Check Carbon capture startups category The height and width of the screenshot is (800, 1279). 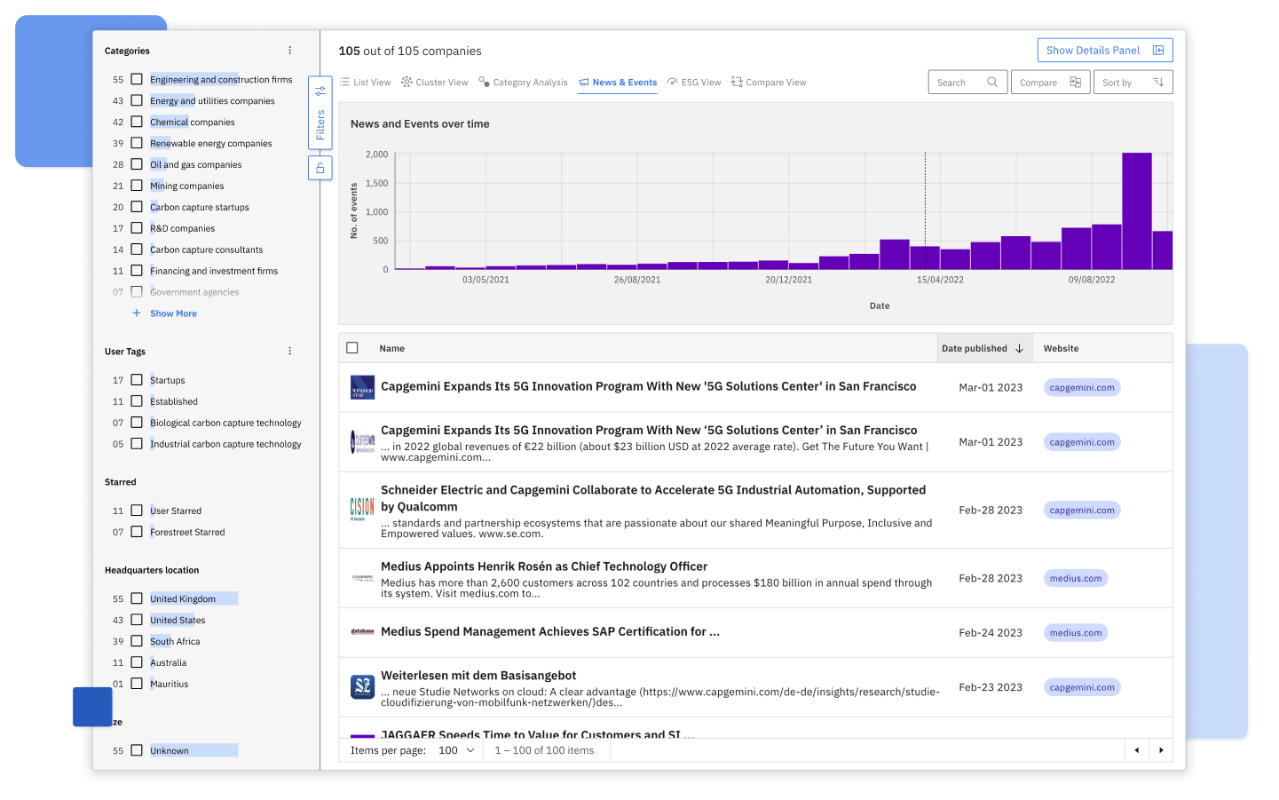coord(137,207)
